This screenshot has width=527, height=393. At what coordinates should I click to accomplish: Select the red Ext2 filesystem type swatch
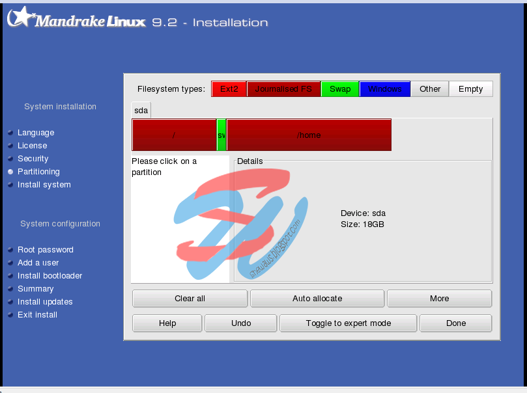point(229,88)
